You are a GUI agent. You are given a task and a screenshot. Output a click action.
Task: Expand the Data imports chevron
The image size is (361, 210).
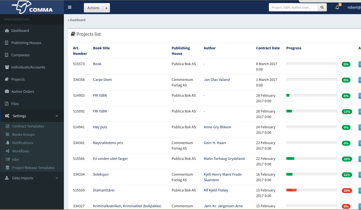click(x=57, y=178)
